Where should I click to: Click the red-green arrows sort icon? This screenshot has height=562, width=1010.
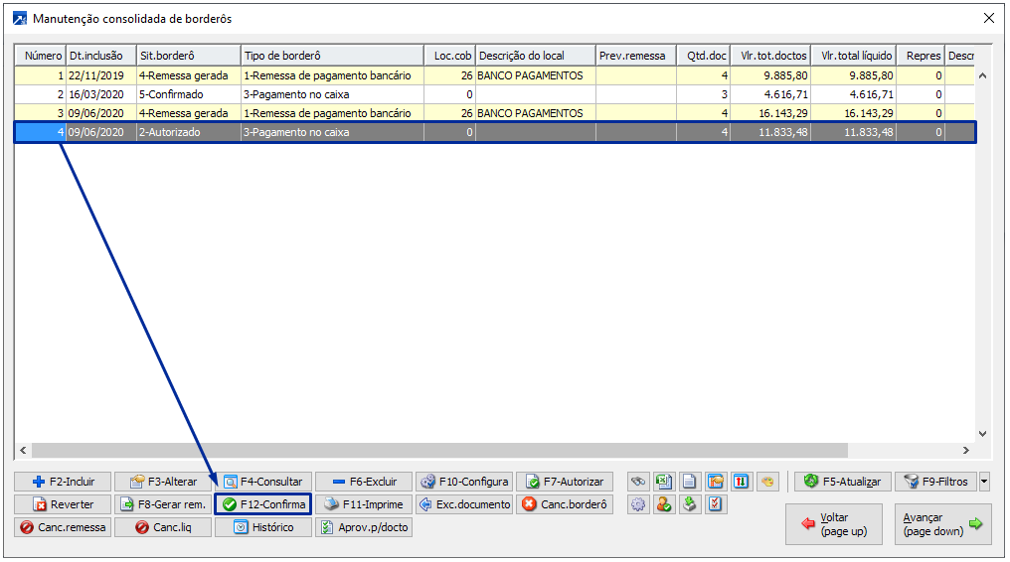[741, 482]
